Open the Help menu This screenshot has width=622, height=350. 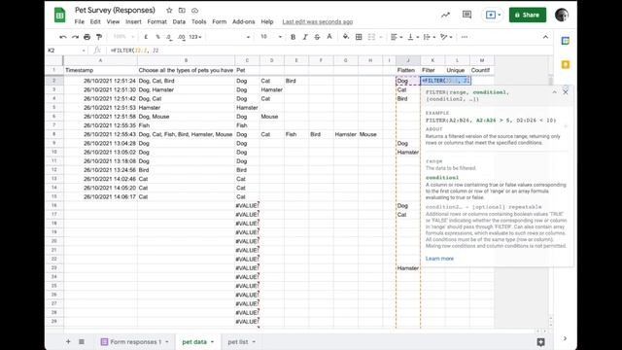coord(267,21)
